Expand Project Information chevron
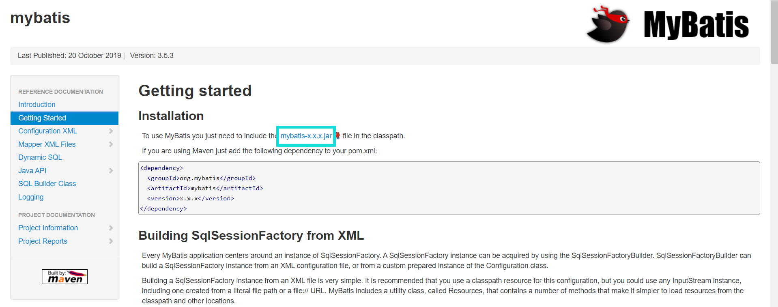 click(111, 228)
